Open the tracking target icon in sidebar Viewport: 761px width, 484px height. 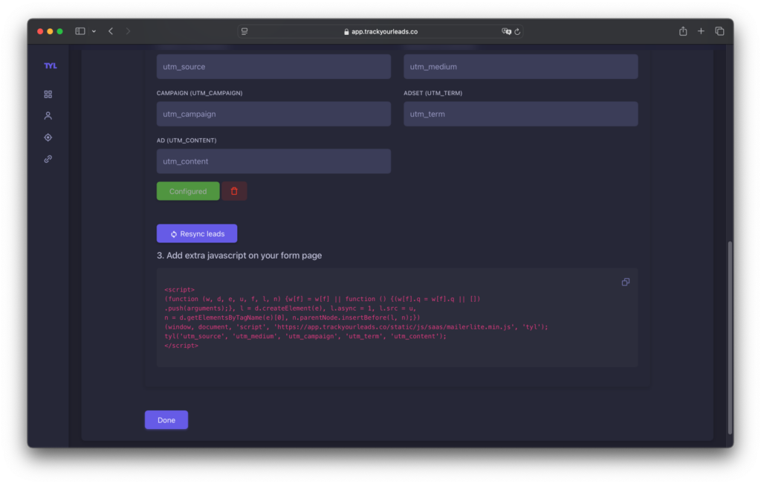pos(48,138)
